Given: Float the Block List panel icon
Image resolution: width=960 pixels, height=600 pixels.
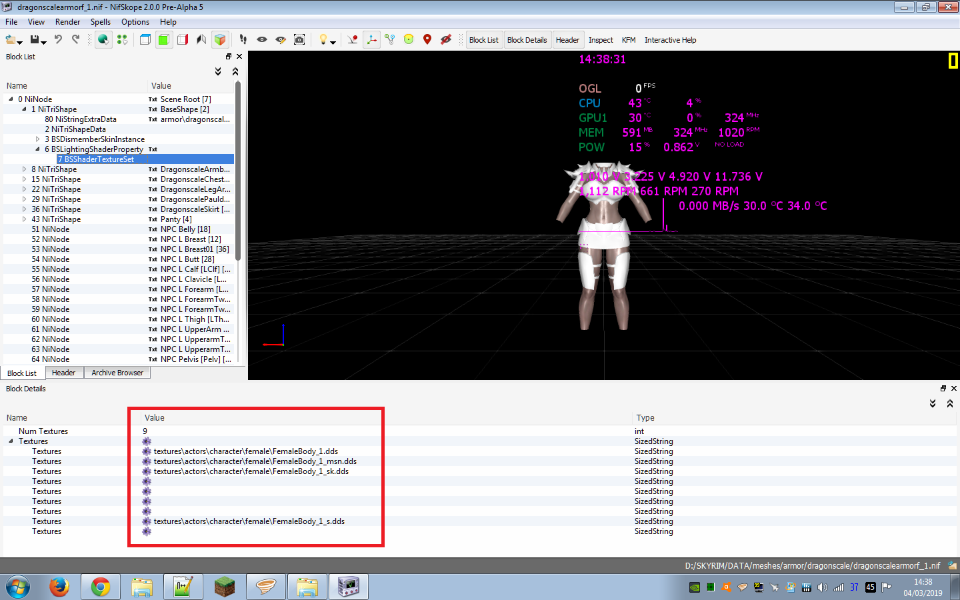Looking at the screenshot, I should [x=229, y=57].
